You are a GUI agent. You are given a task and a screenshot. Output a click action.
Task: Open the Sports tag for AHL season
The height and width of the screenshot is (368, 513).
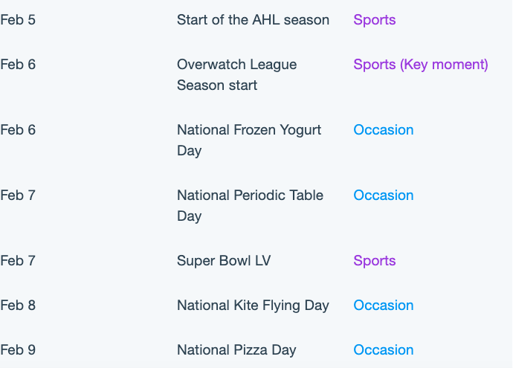tap(374, 20)
